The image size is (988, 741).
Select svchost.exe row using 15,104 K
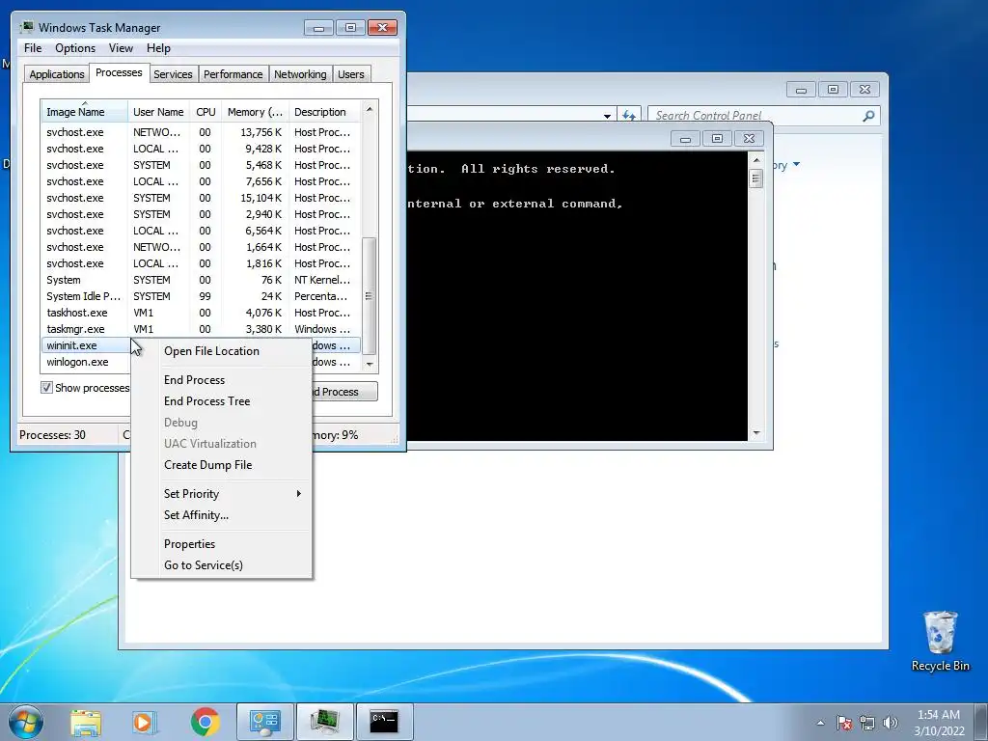tap(201, 198)
